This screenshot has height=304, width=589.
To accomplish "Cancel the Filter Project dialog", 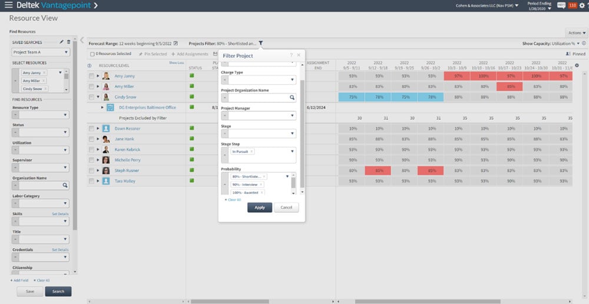I will (286, 208).
